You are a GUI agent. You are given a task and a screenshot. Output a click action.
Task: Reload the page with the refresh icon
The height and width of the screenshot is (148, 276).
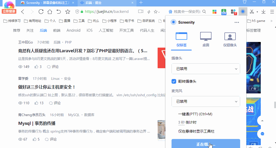[x=41, y=12]
